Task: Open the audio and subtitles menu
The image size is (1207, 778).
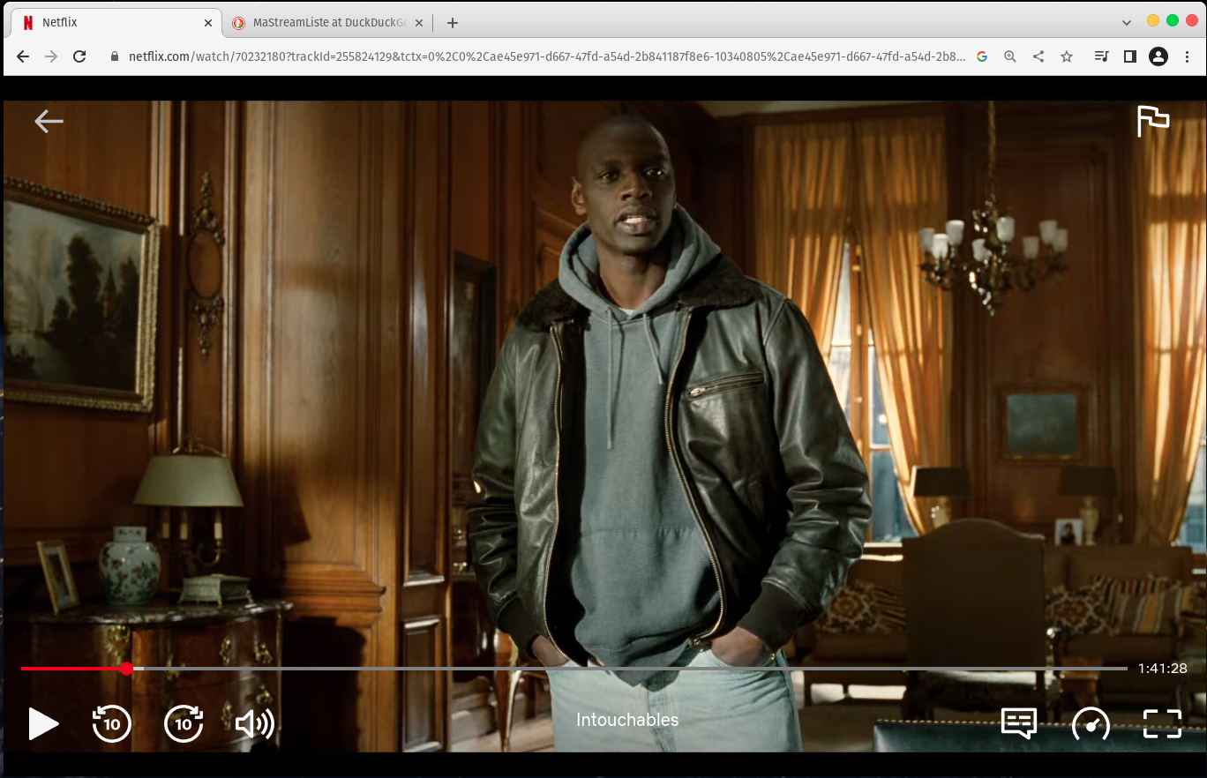Action: tap(1019, 723)
